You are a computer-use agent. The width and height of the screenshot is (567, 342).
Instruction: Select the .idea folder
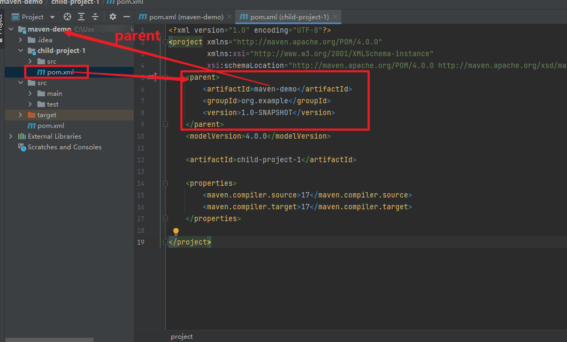[44, 40]
